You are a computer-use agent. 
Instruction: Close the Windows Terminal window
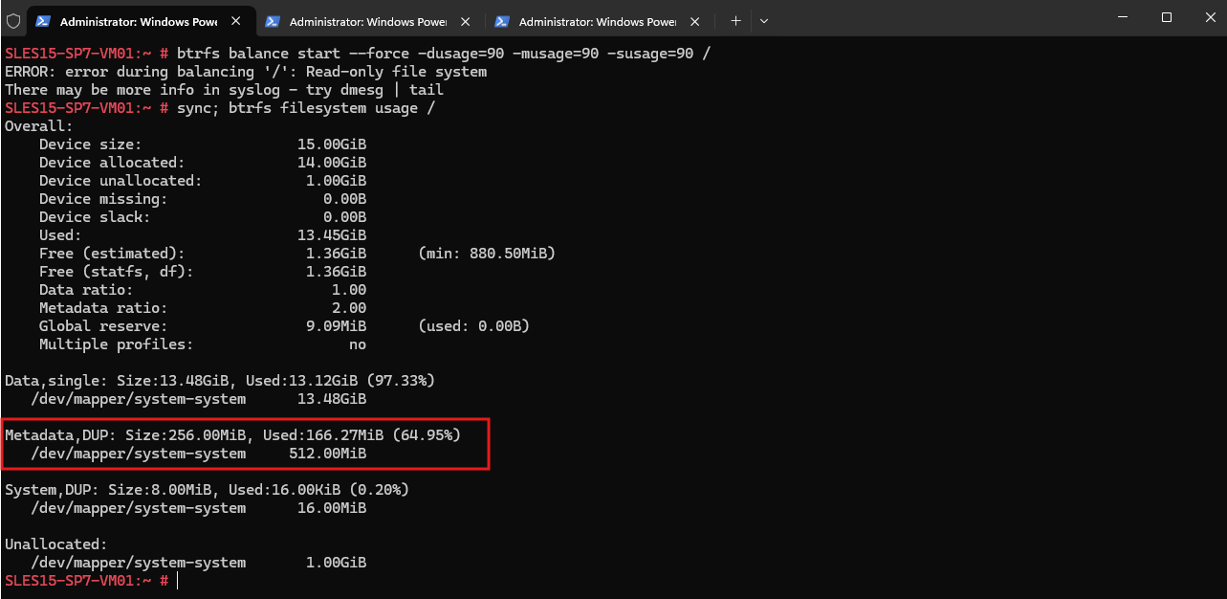point(1209,17)
